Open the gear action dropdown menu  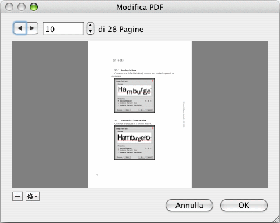33,196
